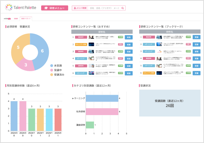
Task: Click 受講 for row 5 in おすすめ list
Action: (x=129, y=66)
